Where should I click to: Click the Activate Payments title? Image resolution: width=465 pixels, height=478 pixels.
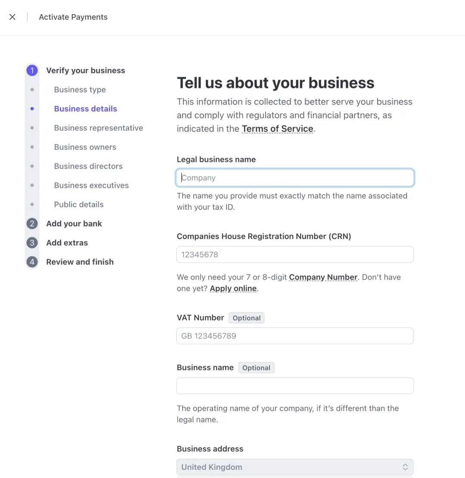pos(73,17)
